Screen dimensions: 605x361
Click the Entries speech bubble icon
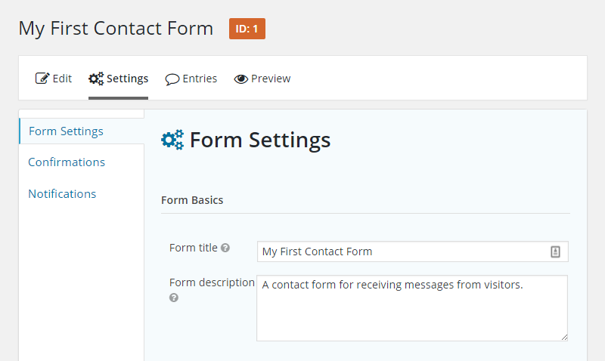pyautogui.click(x=172, y=79)
